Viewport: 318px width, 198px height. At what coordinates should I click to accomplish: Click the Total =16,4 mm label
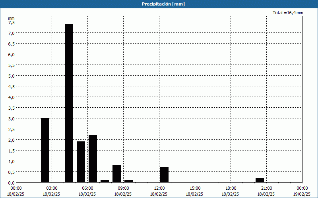pyautogui.click(x=288, y=13)
